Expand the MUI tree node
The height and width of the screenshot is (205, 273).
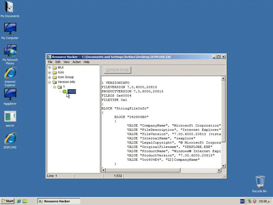(49, 68)
